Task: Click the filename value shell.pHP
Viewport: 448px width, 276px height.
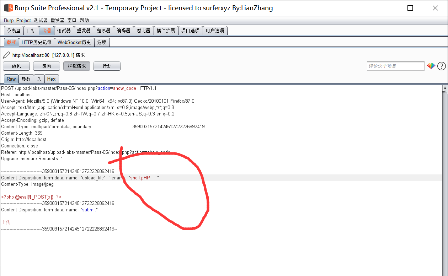Action: coord(140,178)
